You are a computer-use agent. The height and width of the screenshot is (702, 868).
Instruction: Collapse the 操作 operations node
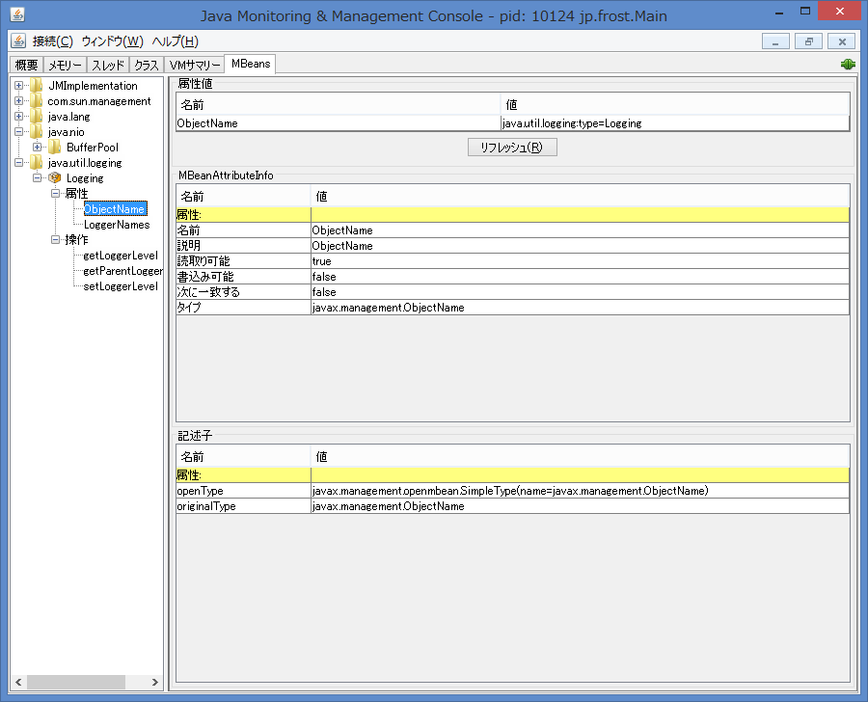(x=57, y=239)
